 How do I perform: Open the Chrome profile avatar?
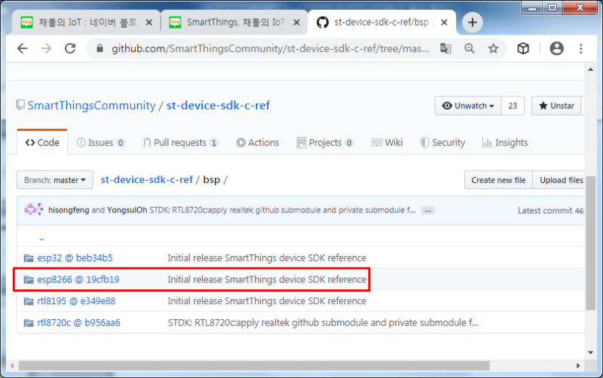pyautogui.click(x=556, y=48)
